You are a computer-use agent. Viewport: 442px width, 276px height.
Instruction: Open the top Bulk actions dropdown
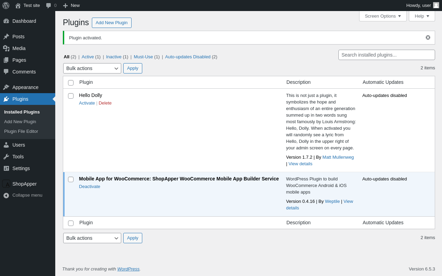[92, 68]
